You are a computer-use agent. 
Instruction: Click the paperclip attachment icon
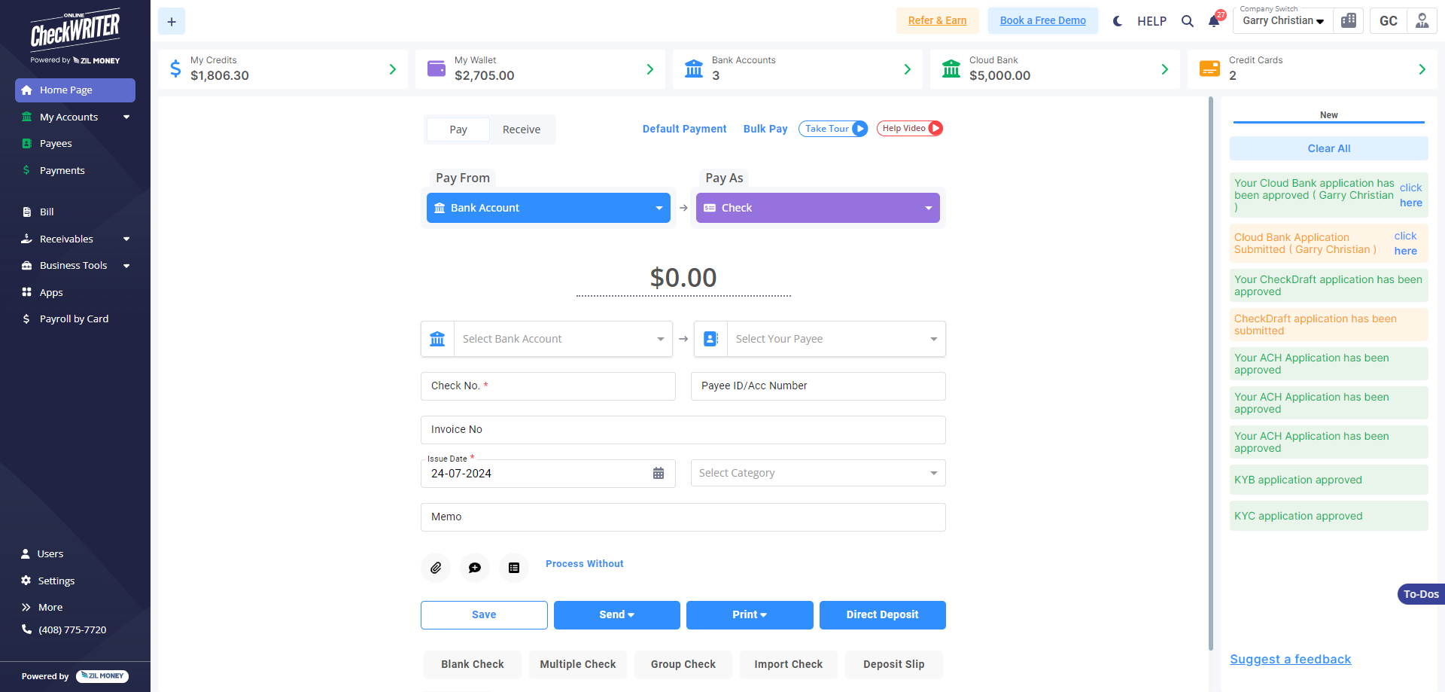tap(436, 568)
